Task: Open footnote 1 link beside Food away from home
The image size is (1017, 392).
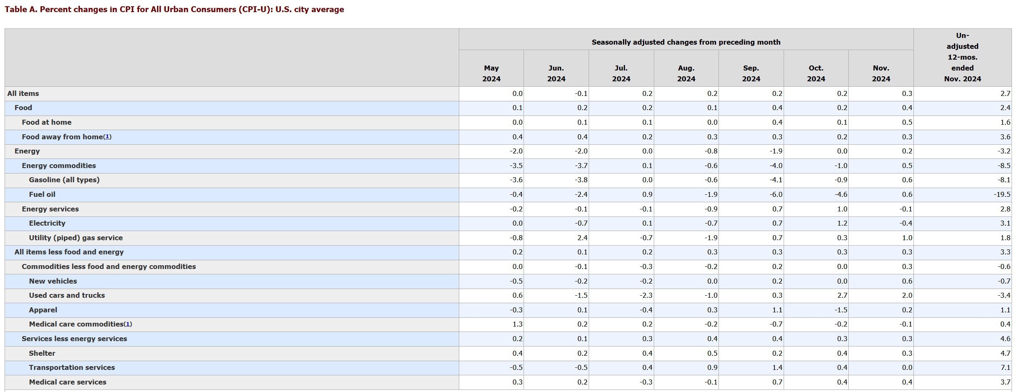Action: tap(107, 137)
